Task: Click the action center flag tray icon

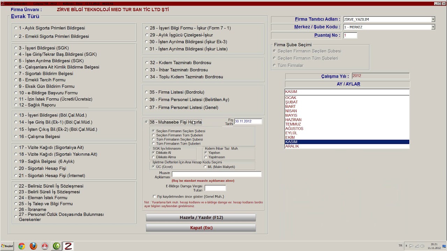Action: [x=411, y=246]
